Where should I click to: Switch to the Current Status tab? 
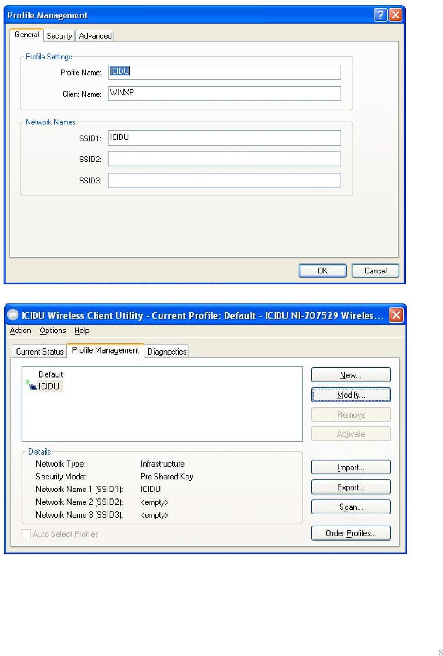[x=40, y=351]
